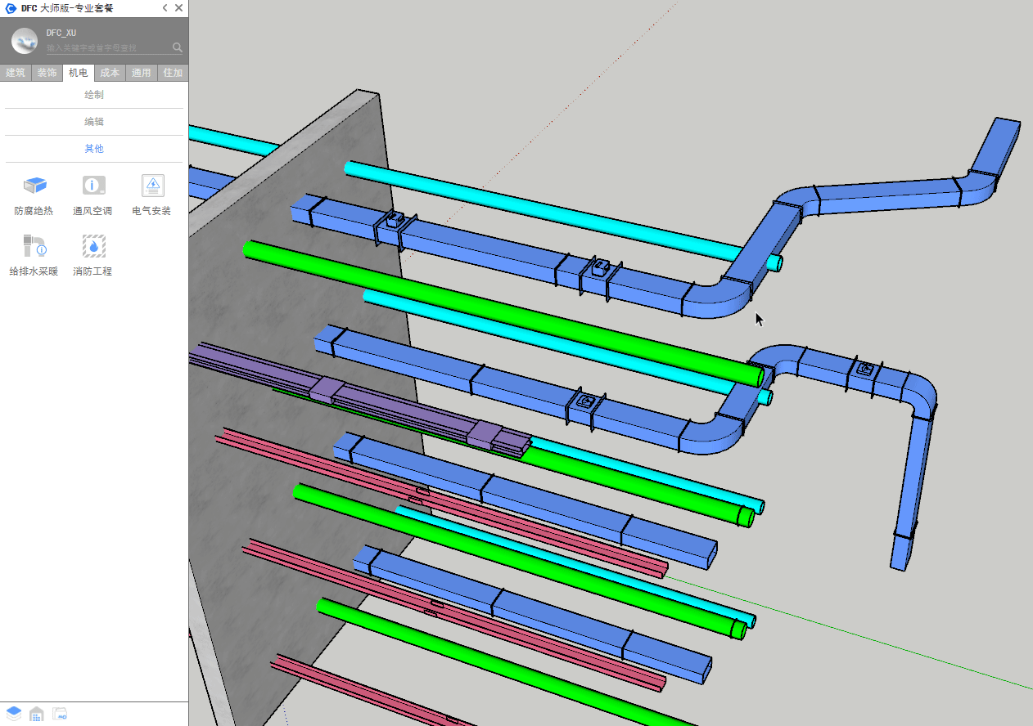Click the folder icon at panel bottom

point(60,714)
